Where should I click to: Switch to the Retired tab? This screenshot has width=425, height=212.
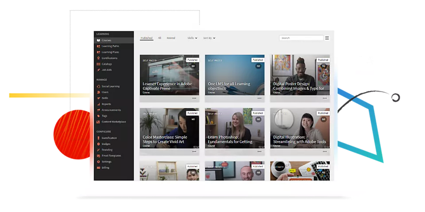click(171, 38)
